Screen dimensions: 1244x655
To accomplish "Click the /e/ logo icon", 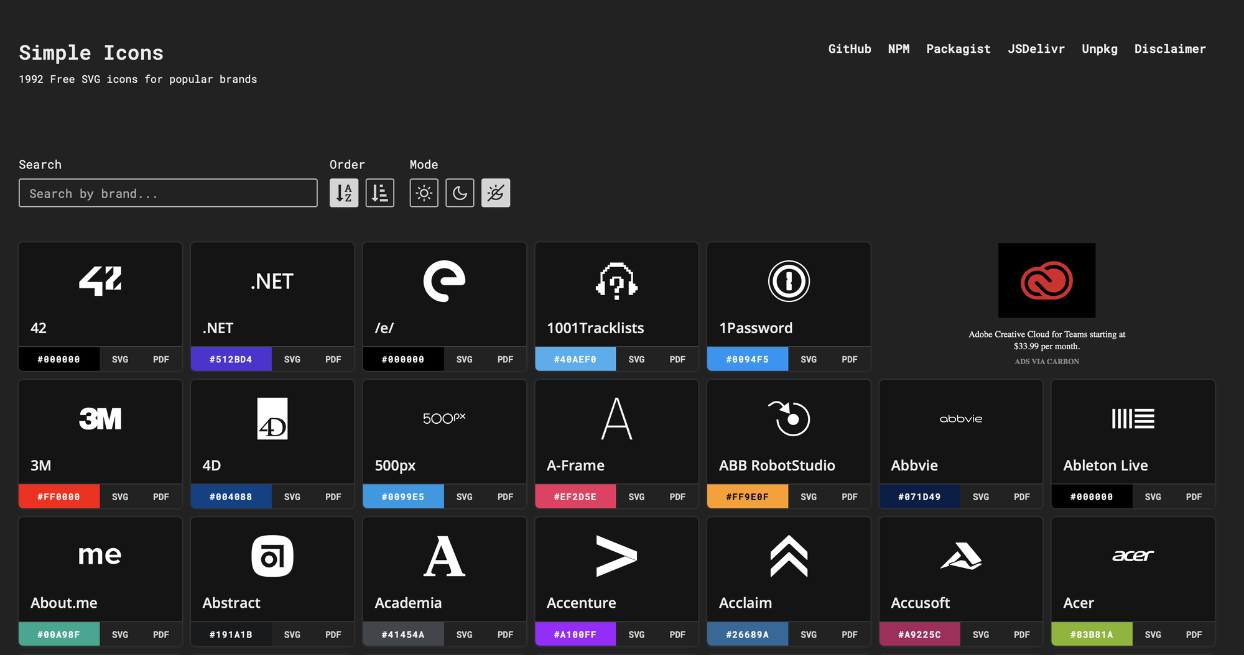I will pyautogui.click(x=444, y=281).
